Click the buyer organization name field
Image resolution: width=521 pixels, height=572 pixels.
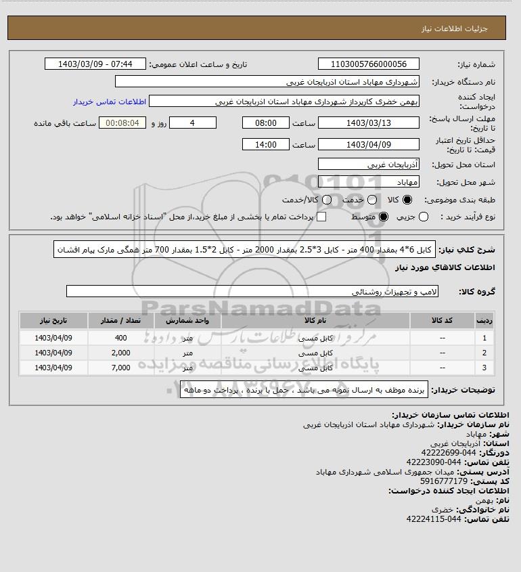267,82
